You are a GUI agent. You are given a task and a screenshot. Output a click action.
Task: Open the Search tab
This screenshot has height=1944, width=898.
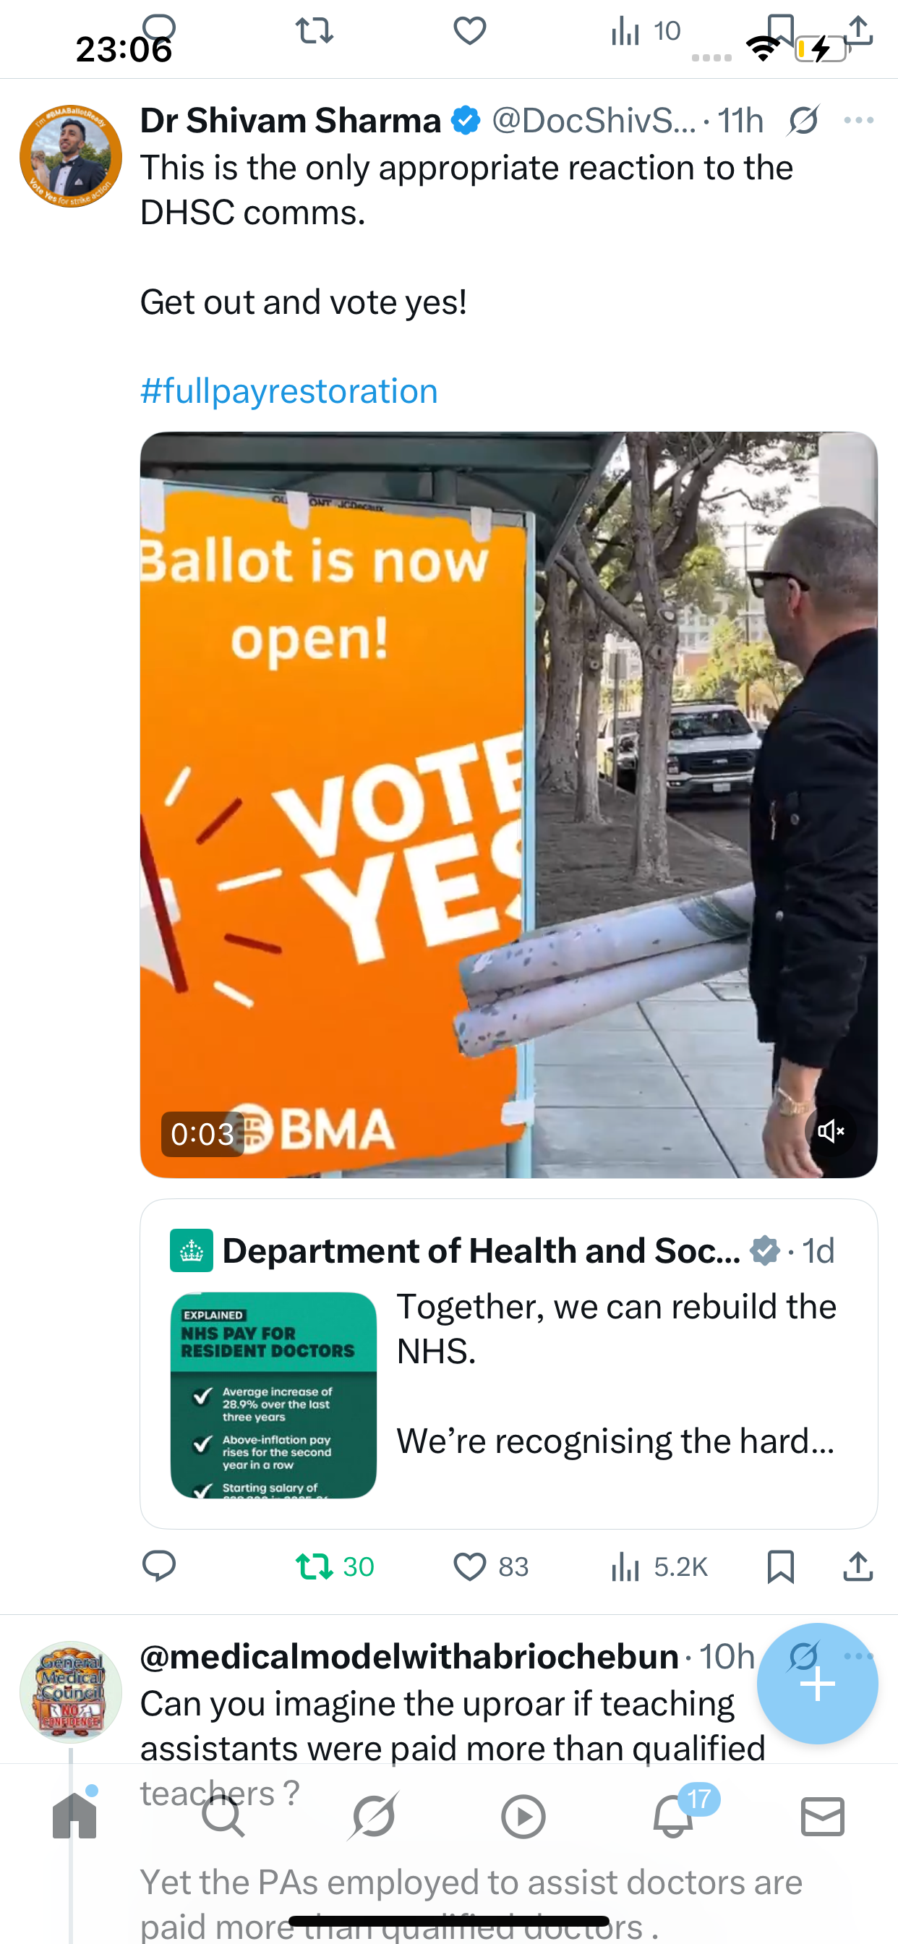(223, 1816)
